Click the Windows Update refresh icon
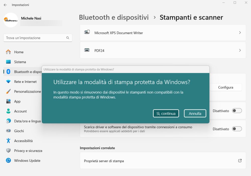This screenshot has height=176, width=251. [8, 160]
